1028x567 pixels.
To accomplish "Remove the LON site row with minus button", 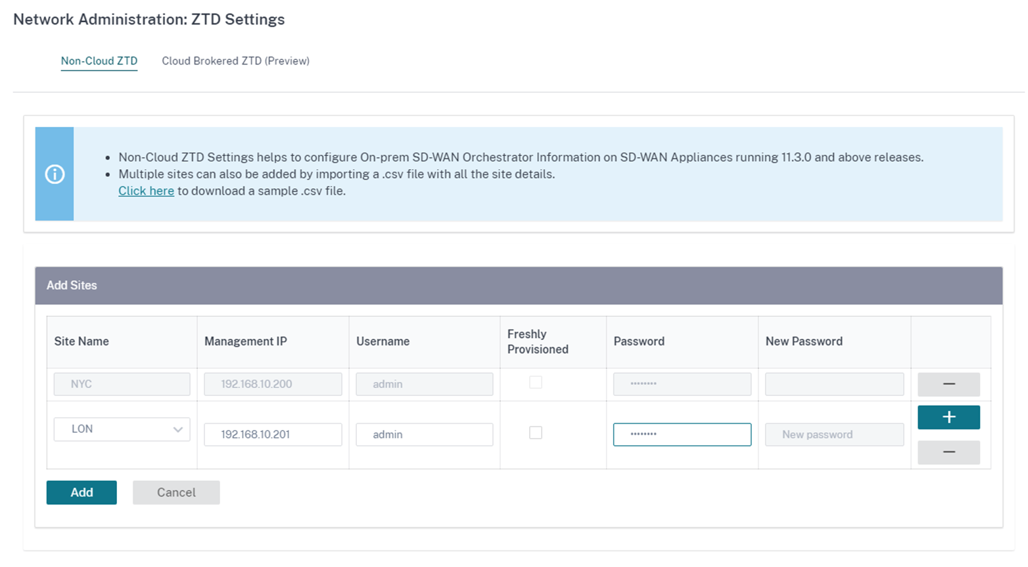I will pos(948,453).
